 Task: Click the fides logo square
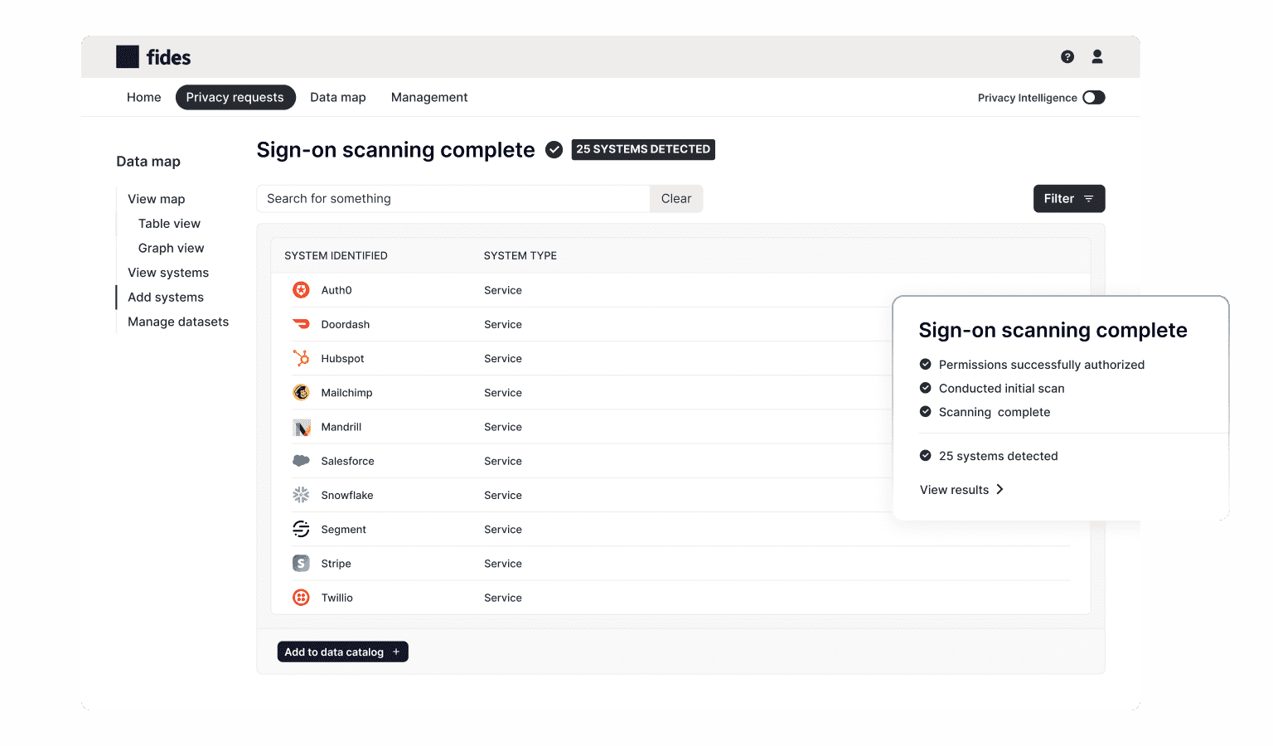[x=128, y=56]
